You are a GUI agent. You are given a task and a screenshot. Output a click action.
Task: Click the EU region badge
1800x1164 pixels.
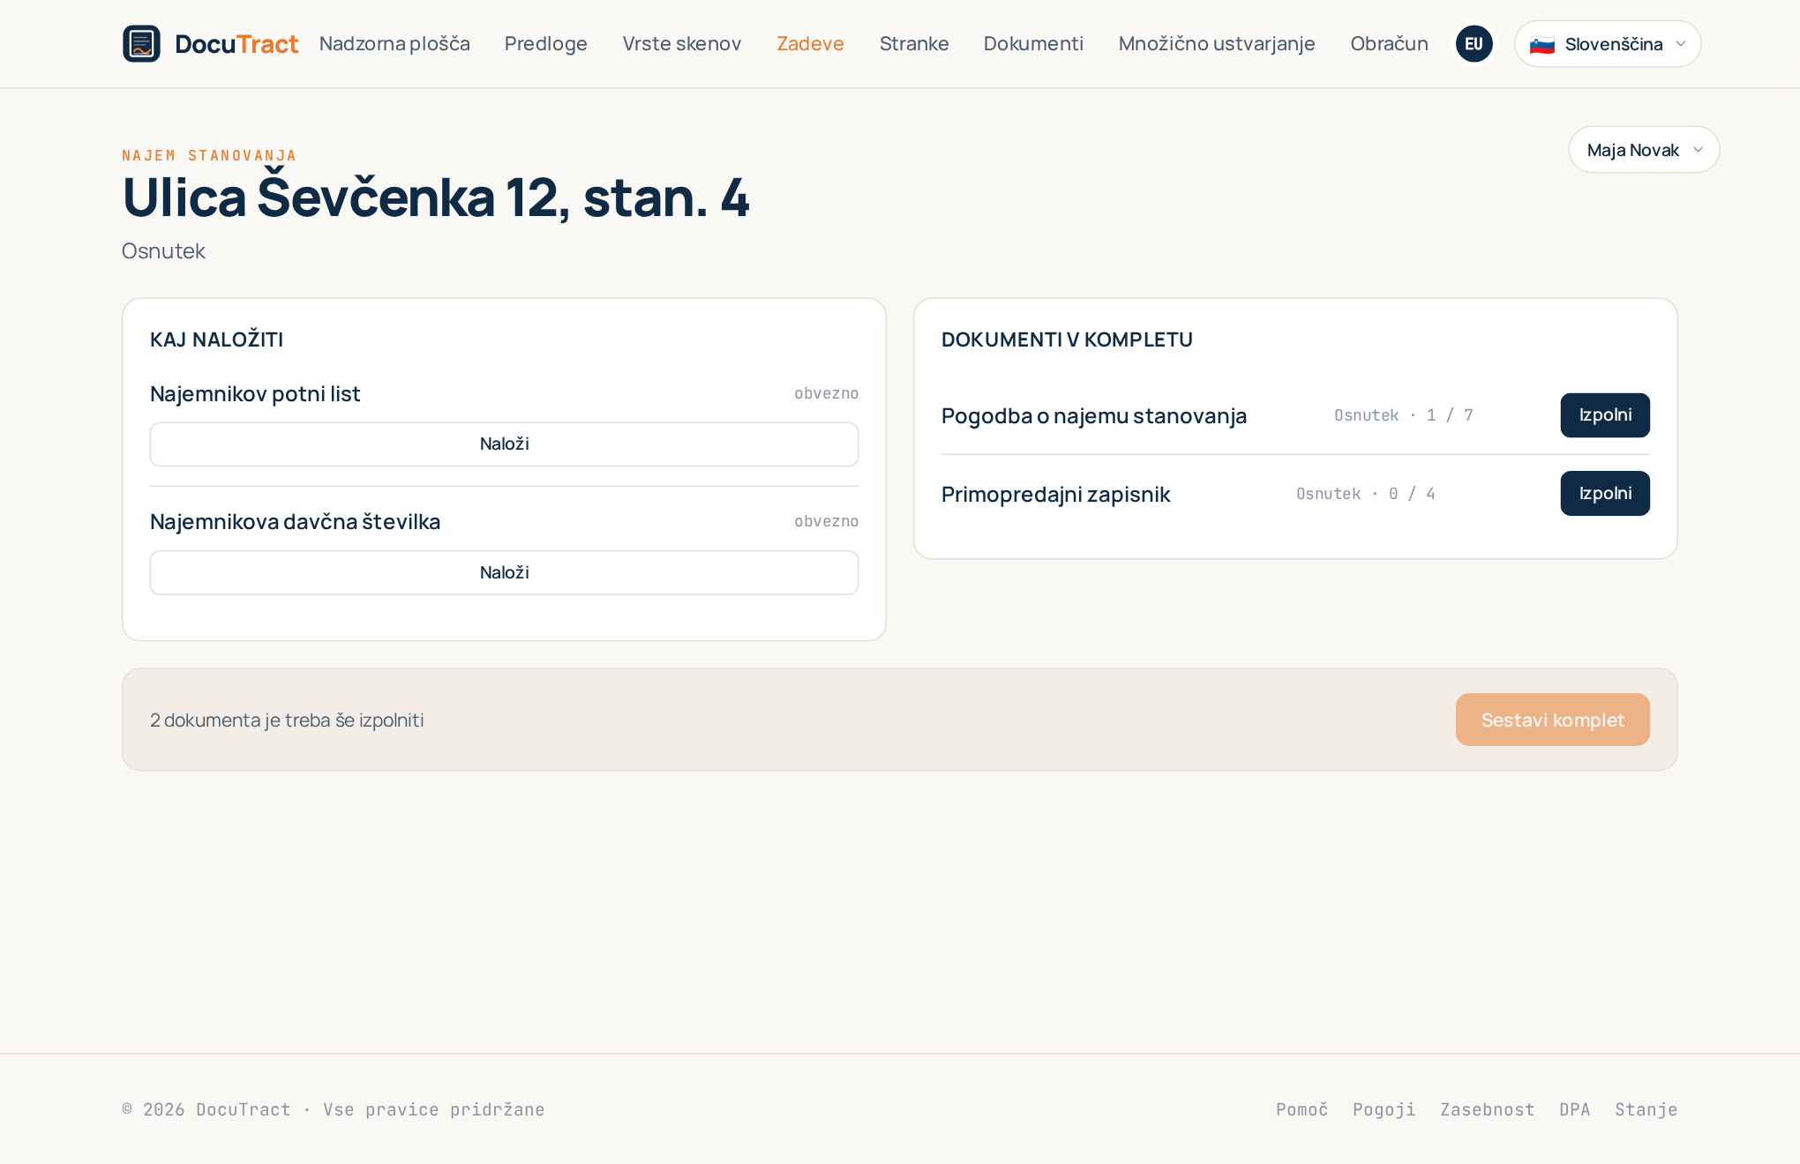click(x=1474, y=44)
